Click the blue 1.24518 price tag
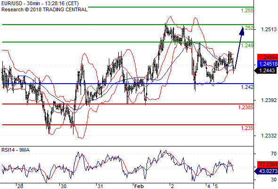Viewport: 278px width, 189px height. tap(268, 64)
